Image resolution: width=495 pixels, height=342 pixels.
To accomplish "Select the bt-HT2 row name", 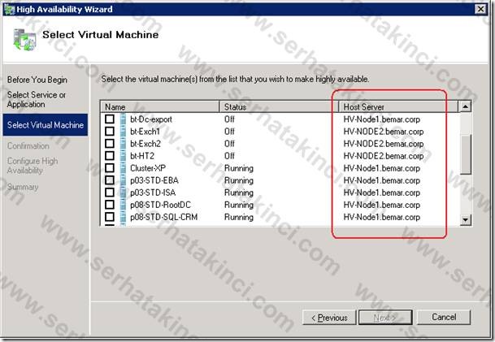I will (142, 156).
